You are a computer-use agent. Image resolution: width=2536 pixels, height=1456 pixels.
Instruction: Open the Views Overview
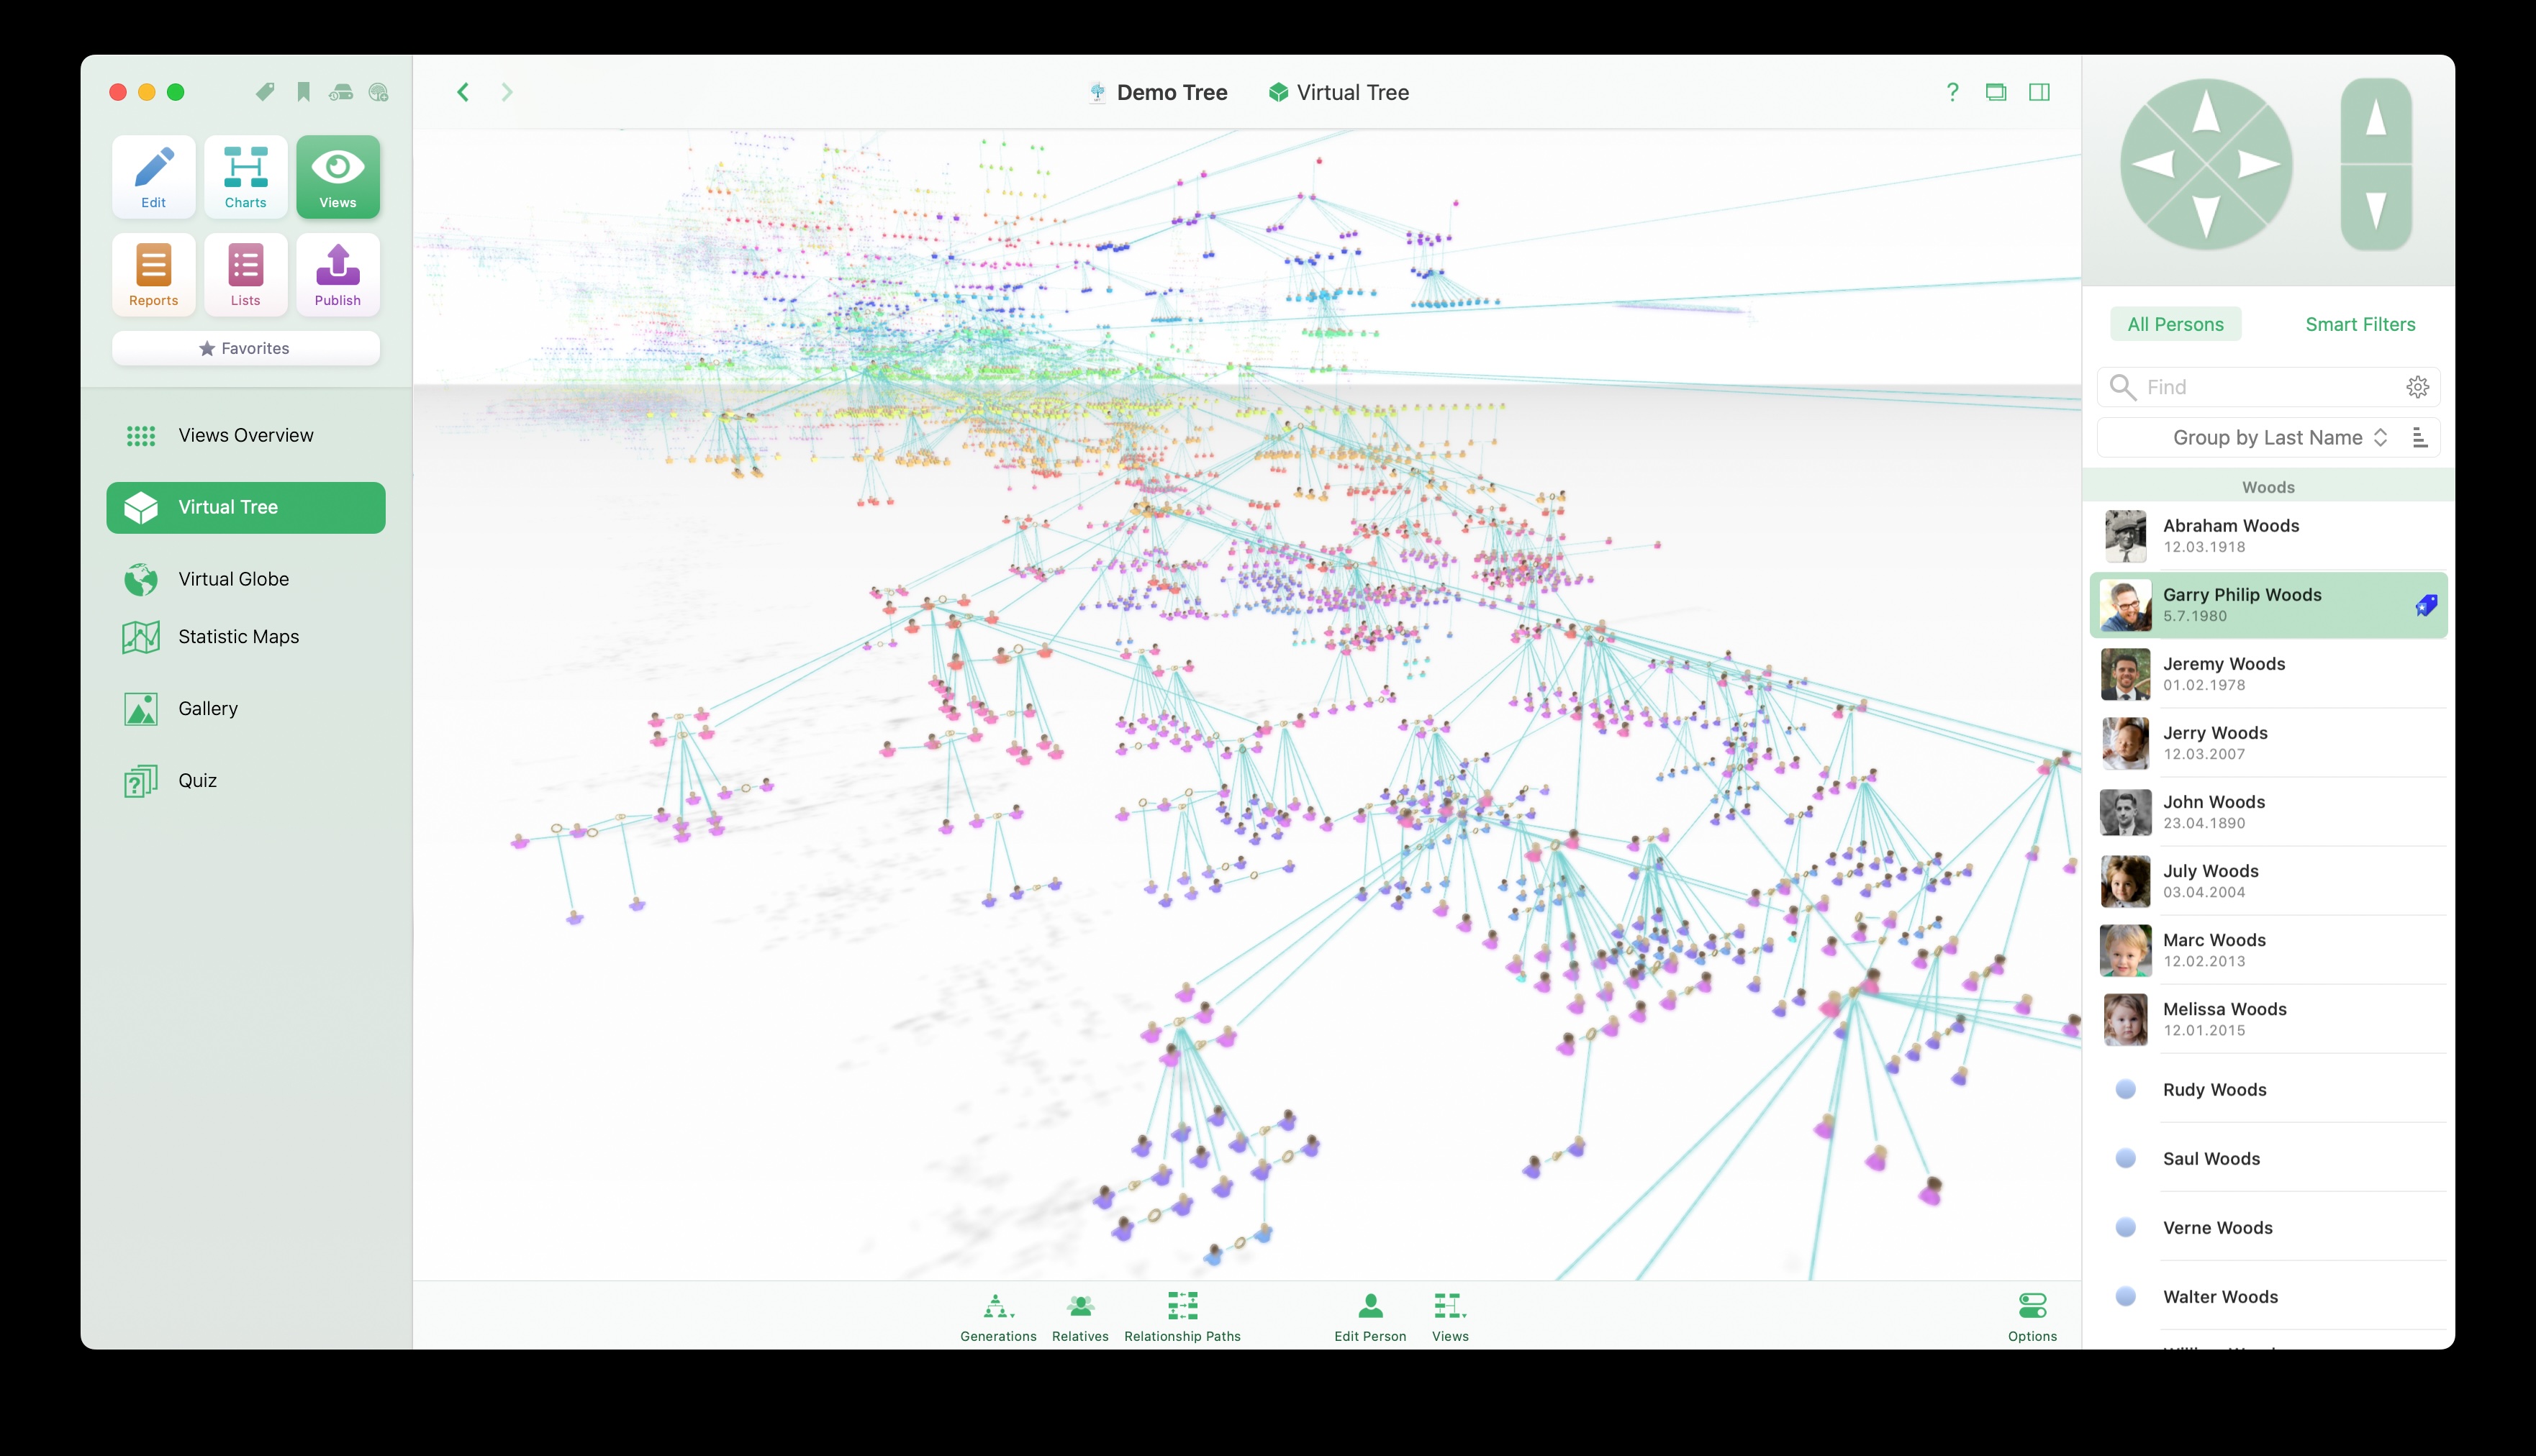[245, 435]
